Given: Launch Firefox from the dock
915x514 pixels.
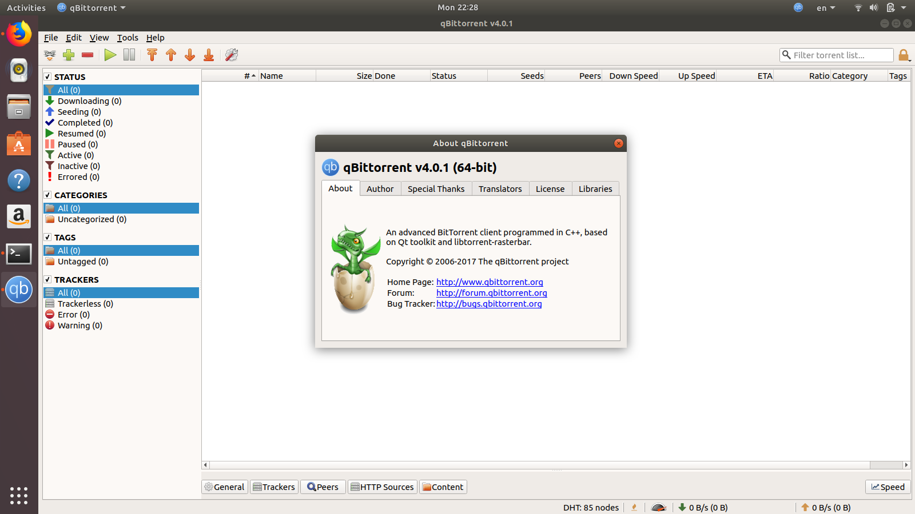Looking at the screenshot, I should pyautogui.click(x=19, y=34).
